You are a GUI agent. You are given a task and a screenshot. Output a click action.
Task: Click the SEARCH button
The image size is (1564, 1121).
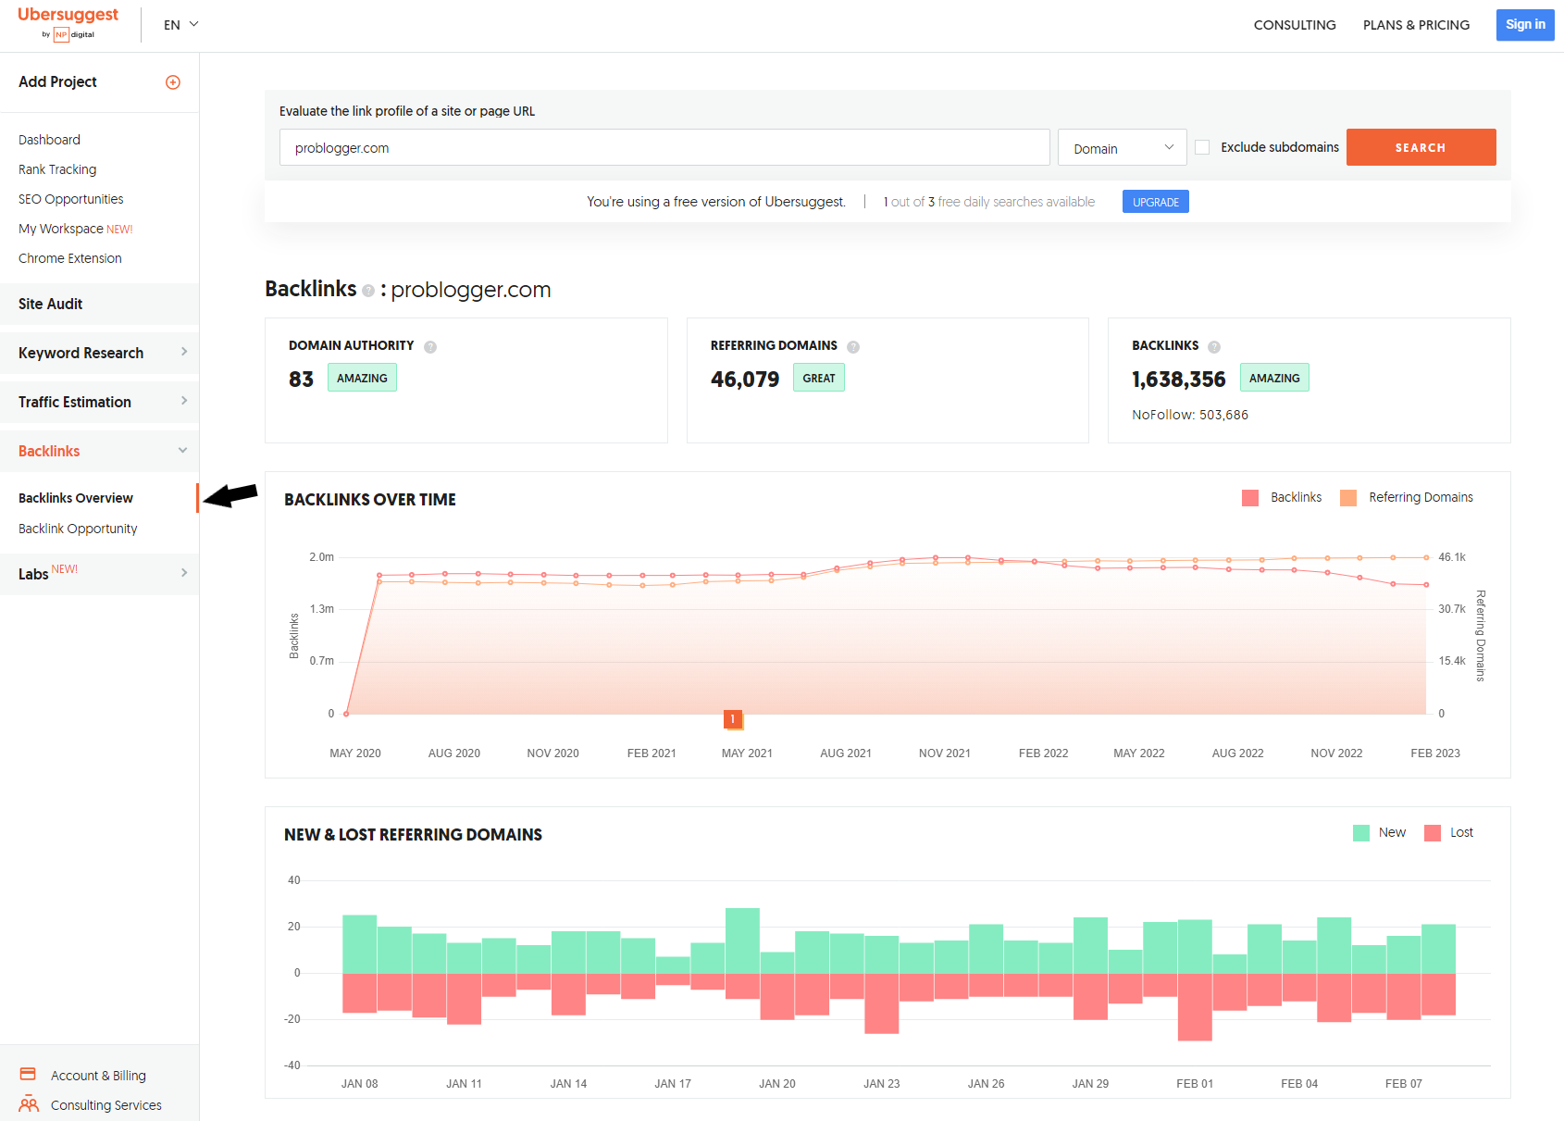(1421, 147)
